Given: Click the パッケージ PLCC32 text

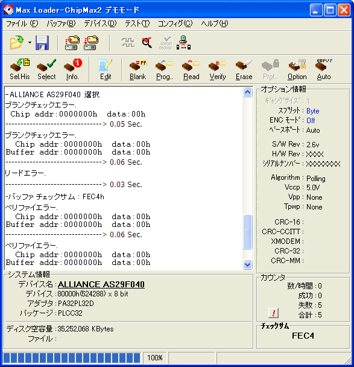Looking at the screenshot, I should click(x=70, y=313).
